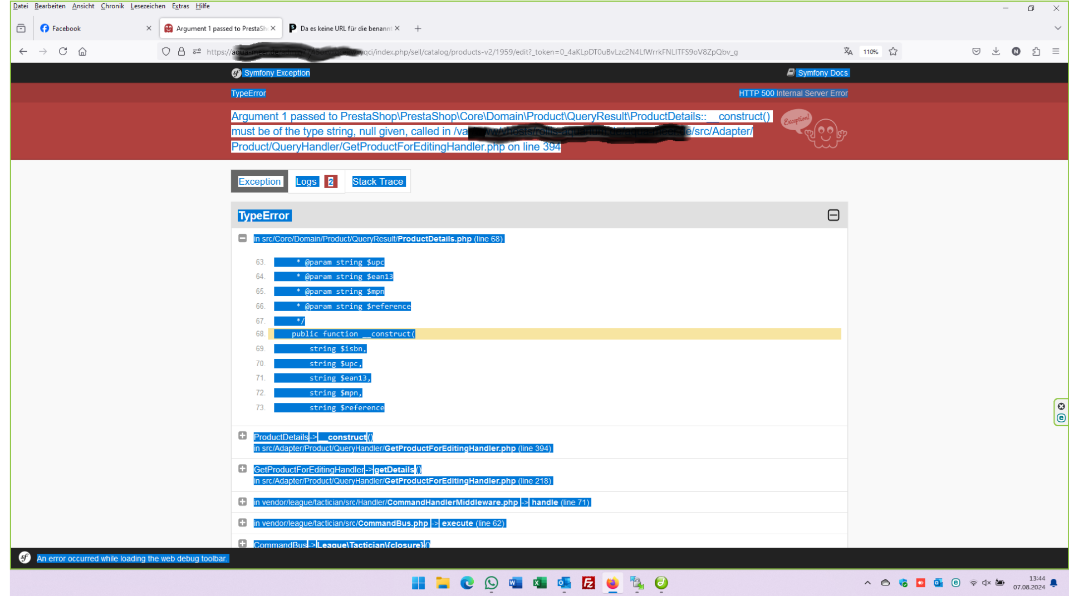Open the extensions puzzle icon
Viewport: 1069px width, 596px height.
click(x=1036, y=51)
